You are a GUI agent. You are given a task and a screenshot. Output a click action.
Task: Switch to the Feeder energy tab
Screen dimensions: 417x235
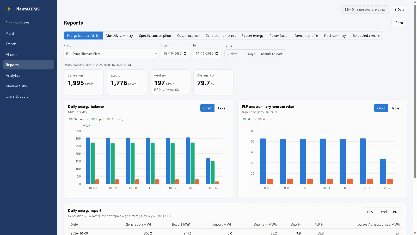253,36
